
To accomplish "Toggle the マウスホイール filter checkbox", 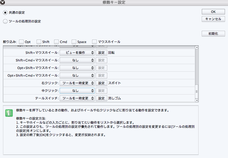I will pos(94,42).
